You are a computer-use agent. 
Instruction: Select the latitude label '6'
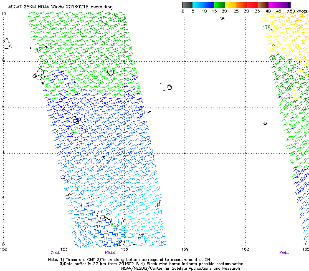3,106
